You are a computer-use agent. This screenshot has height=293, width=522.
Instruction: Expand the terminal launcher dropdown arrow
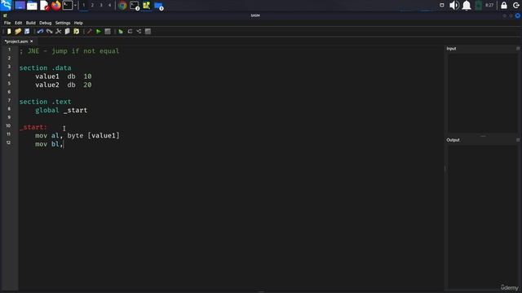coord(75,6)
